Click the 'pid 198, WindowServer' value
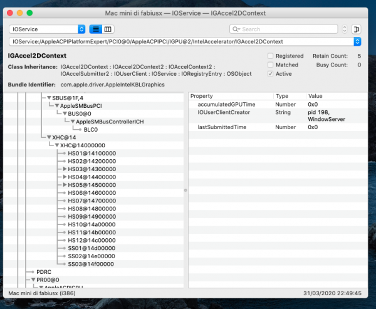Viewport: 376px width, 309px height. (x=326, y=115)
